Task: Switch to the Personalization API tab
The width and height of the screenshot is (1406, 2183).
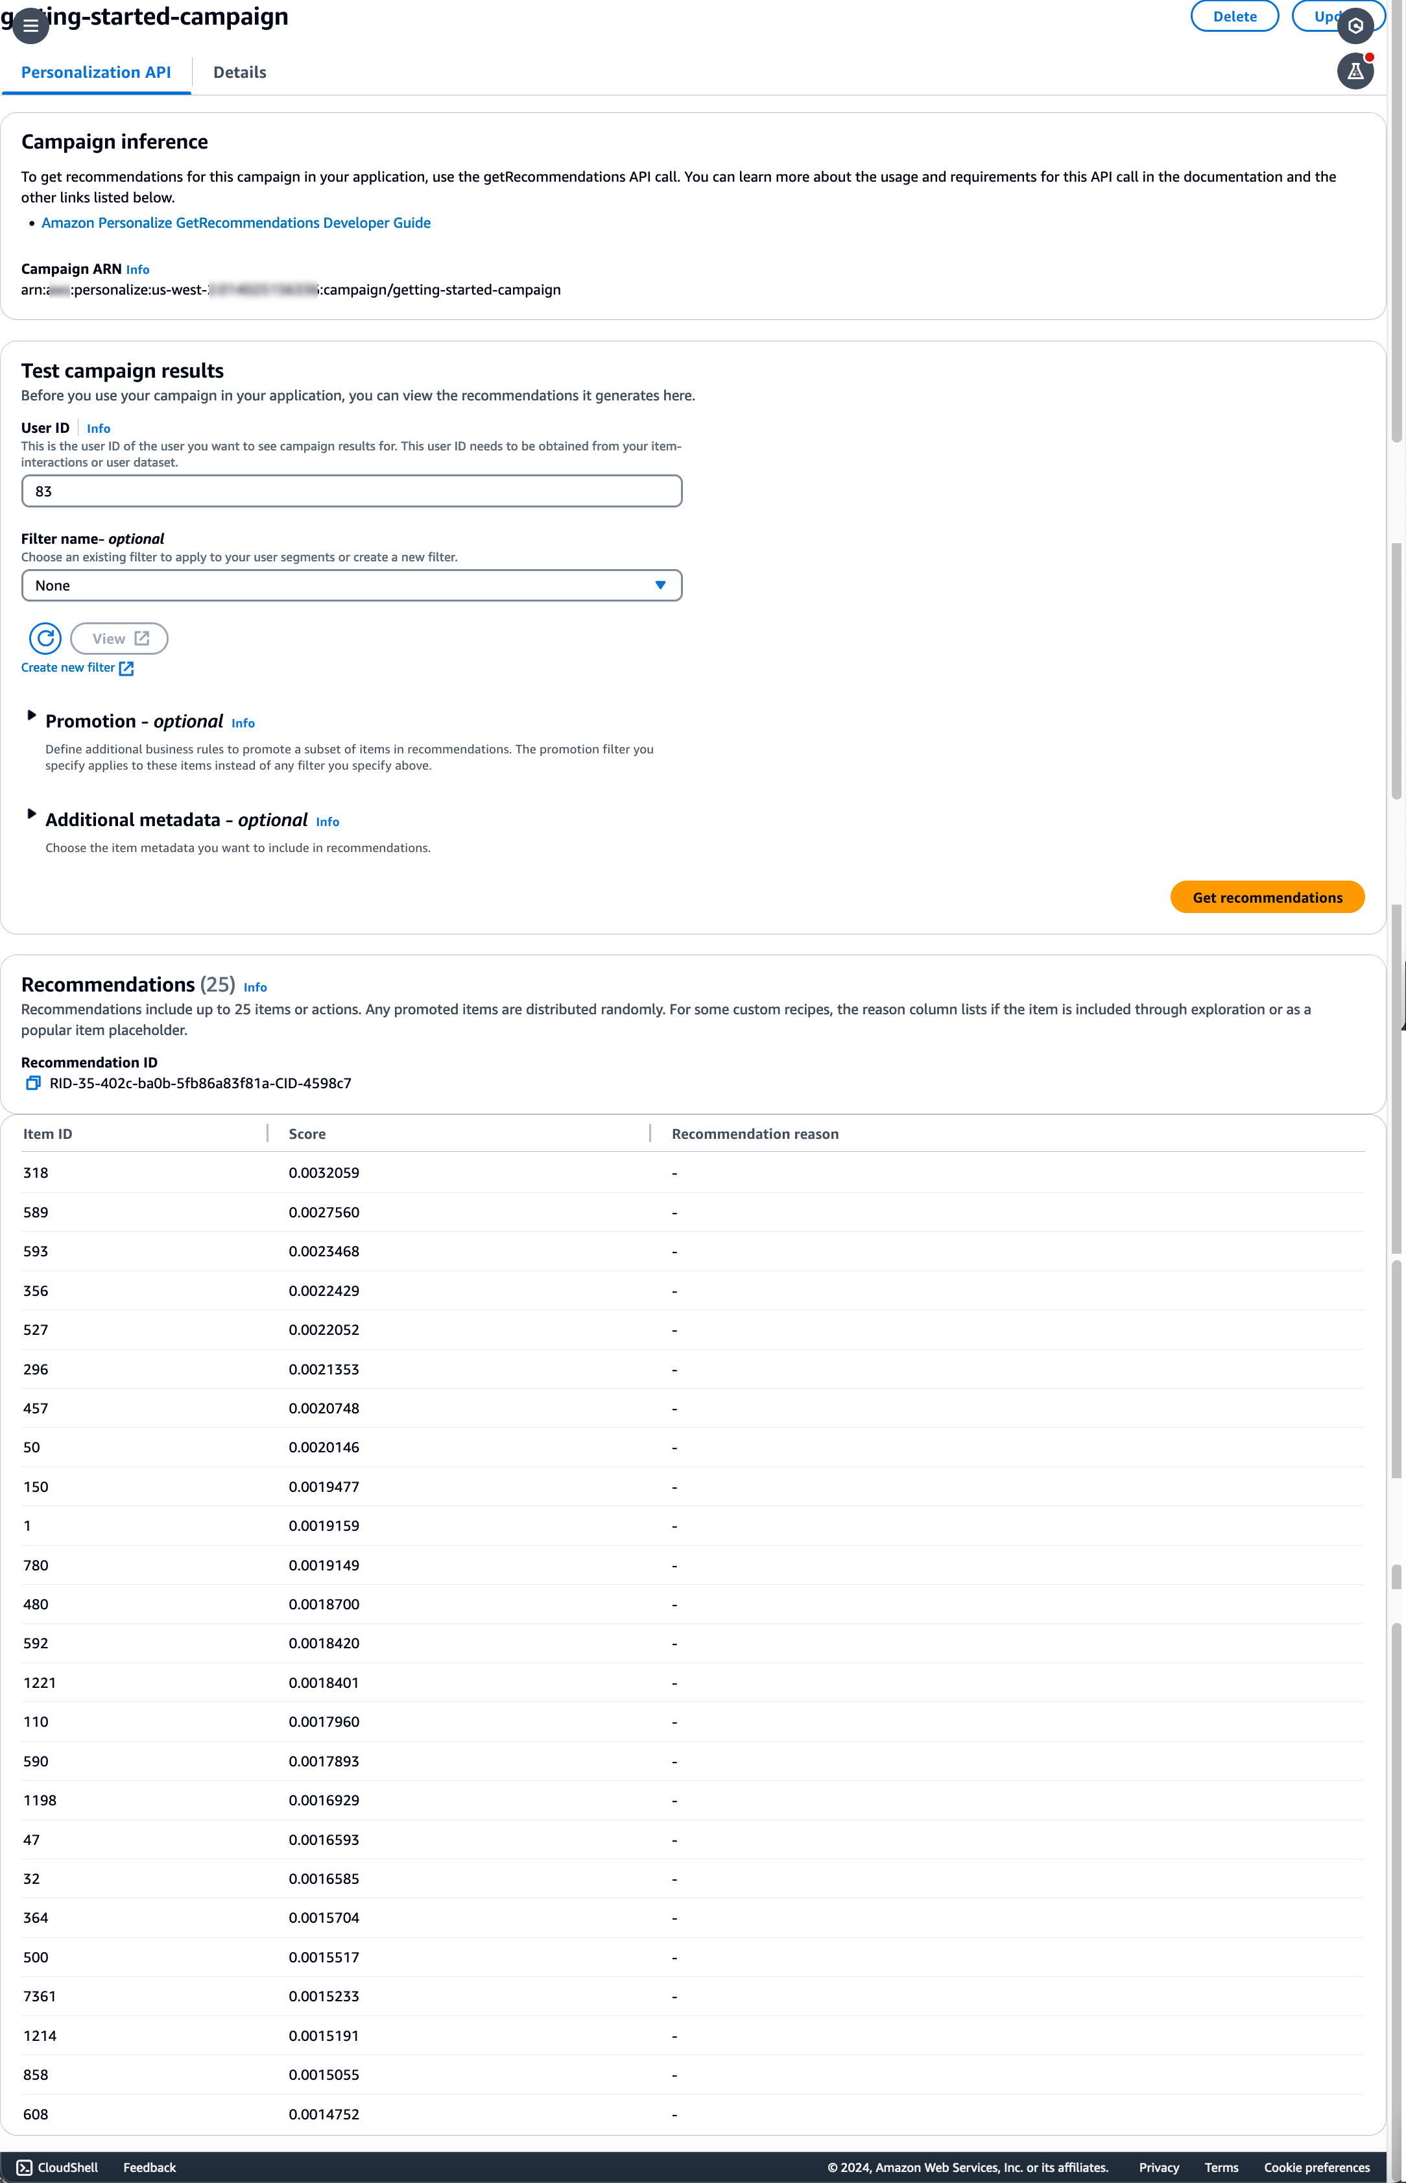Action: coord(95,71)
